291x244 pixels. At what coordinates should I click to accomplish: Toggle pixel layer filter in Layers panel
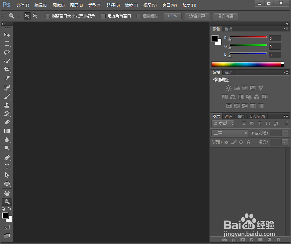tap(244, 124)
